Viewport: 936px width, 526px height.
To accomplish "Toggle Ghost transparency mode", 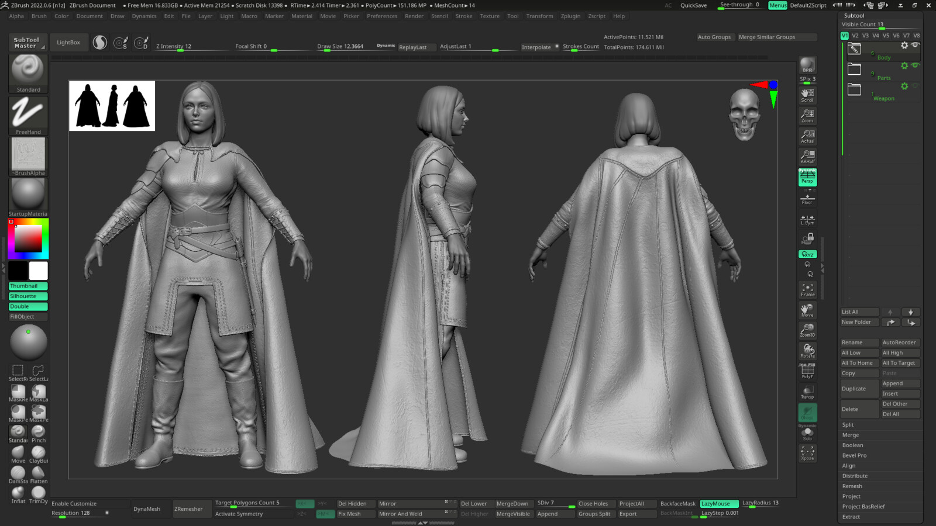I will point(807,413).
